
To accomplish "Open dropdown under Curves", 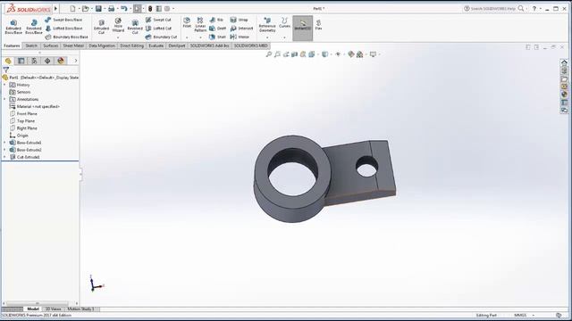I will [284, 37].
